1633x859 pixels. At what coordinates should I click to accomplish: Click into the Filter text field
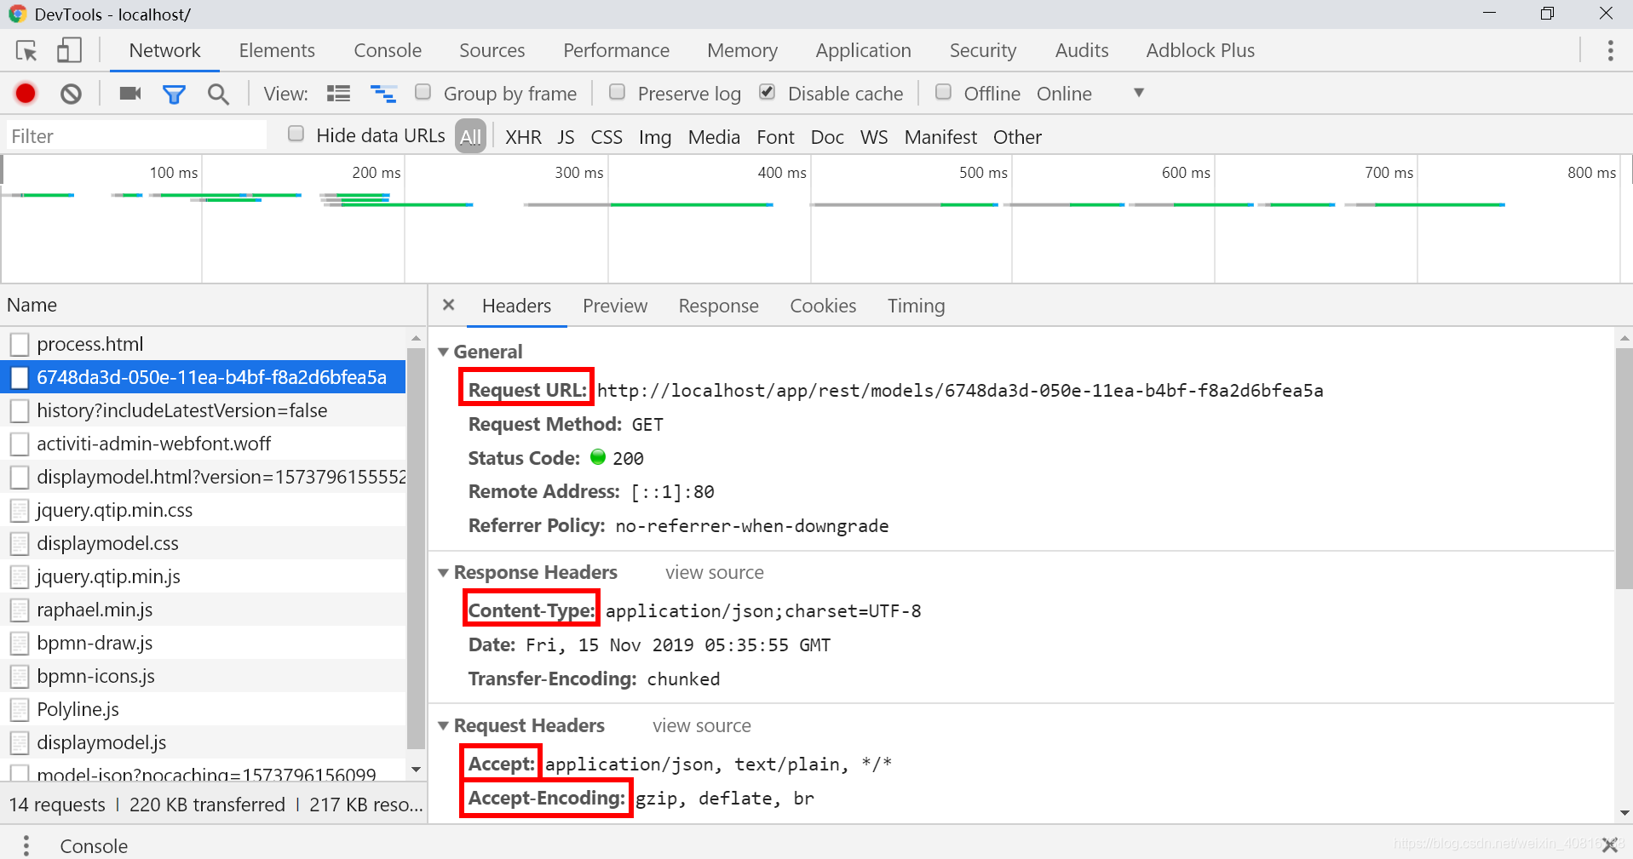coord(136,135)
